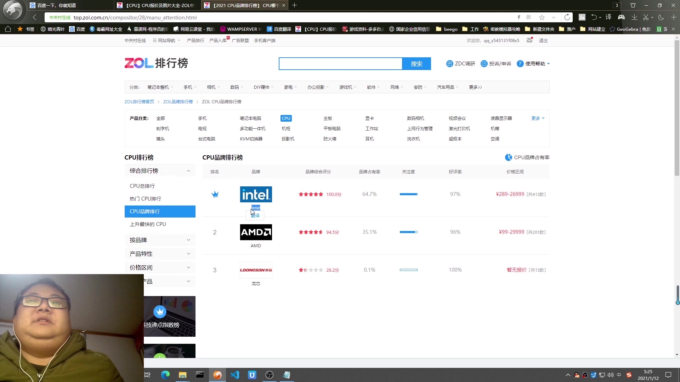Viewport: 680px width, 382px height.
Task: Click the browser home icon
Action: (8, 29)
